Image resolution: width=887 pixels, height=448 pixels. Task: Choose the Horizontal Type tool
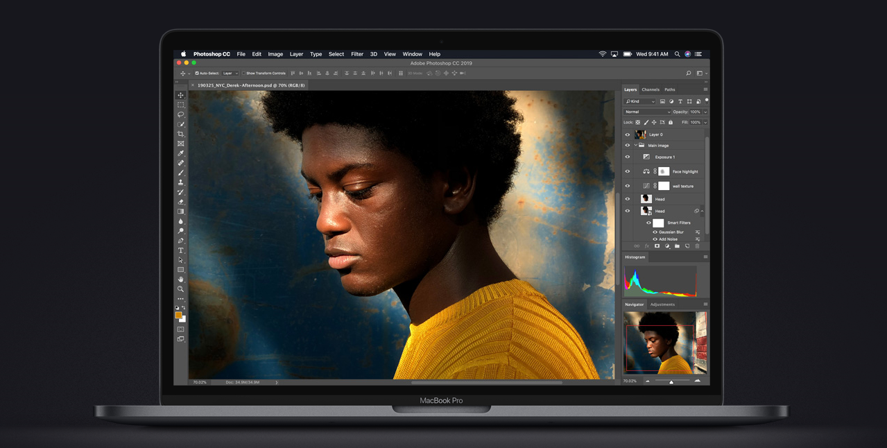coord(181,250)
